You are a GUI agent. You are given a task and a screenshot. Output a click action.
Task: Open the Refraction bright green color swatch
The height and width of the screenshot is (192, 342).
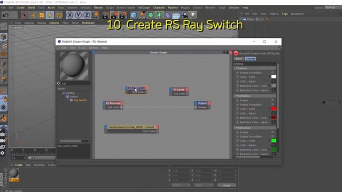[274, 141]
